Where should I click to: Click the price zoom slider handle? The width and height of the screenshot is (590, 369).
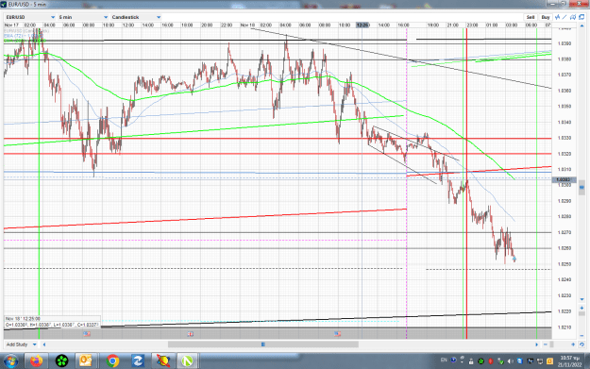click(x=582, y=314)
